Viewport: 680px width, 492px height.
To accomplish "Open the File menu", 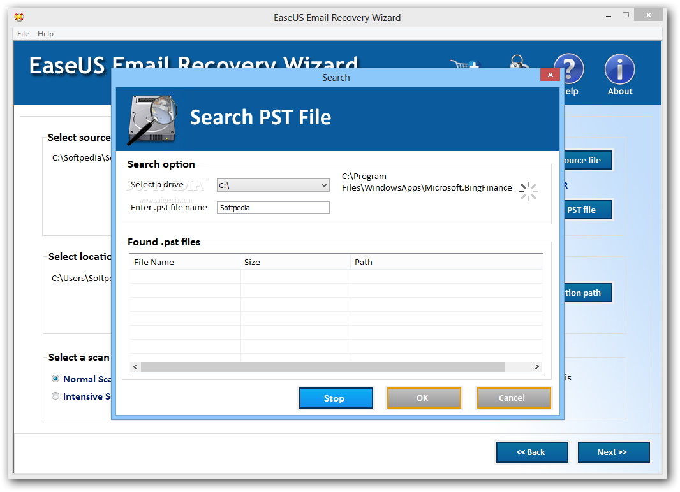I will pyautogui.click(x=23, y=33).
